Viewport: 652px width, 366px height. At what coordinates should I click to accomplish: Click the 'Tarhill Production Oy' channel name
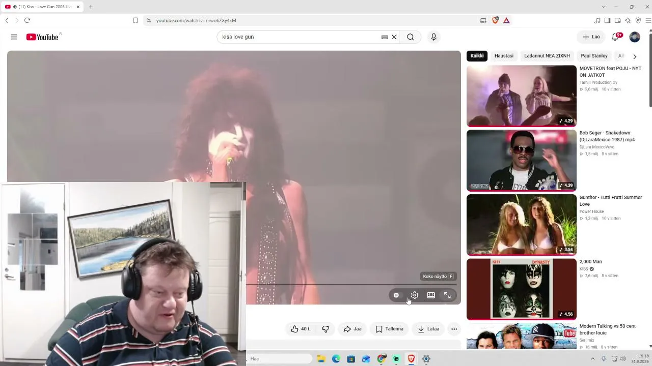point(598,82)
